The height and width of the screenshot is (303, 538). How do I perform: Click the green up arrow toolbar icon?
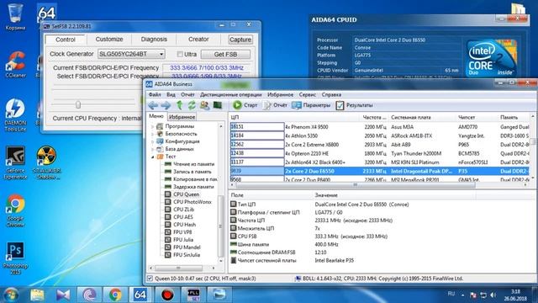(179, 105)
